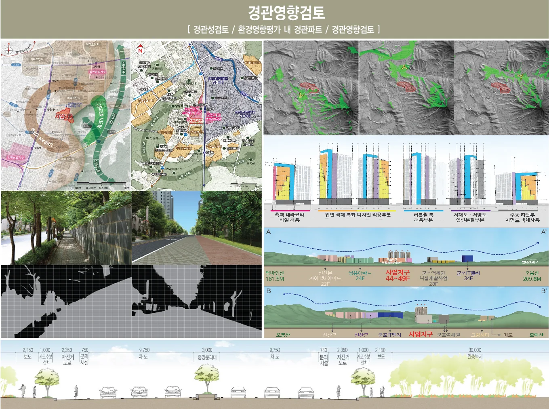Pick the pink bar above 측벽 테라코타
This screenshot has height=409, width=549.
289,211
